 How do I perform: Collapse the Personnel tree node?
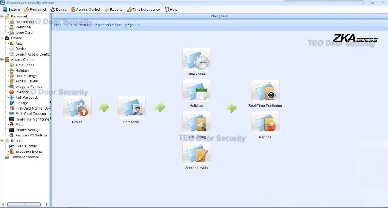(2, 16)
